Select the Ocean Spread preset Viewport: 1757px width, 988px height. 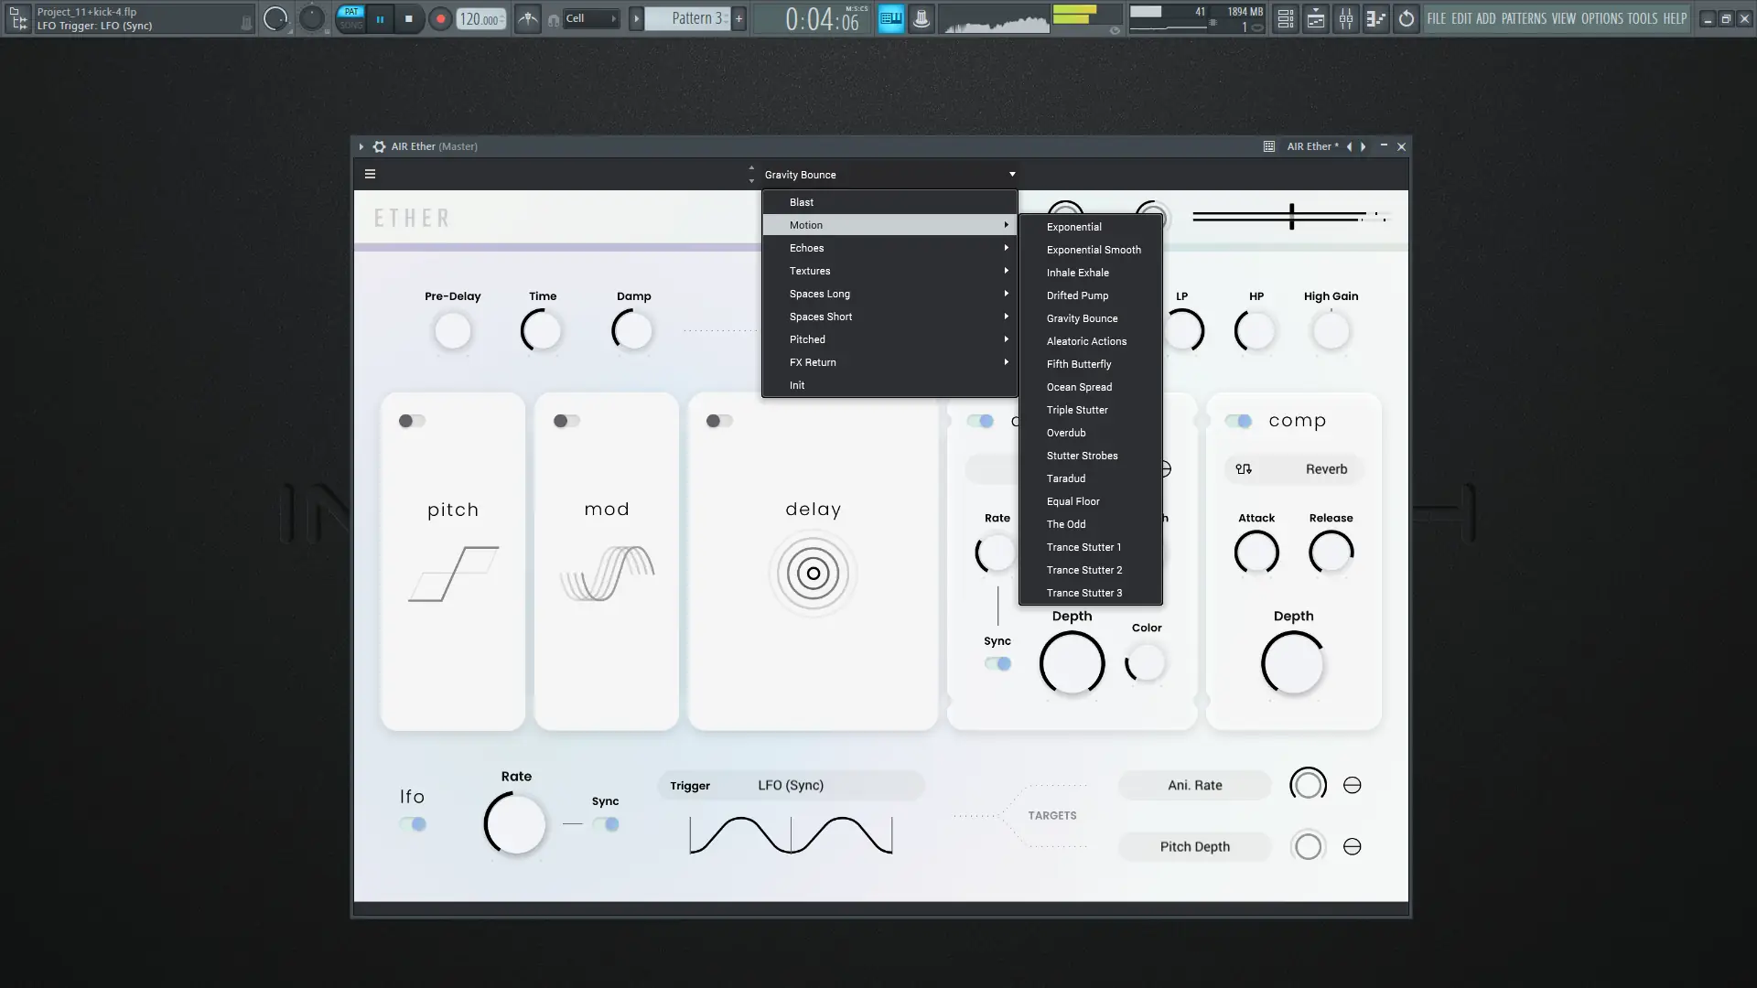(1079, 387)
